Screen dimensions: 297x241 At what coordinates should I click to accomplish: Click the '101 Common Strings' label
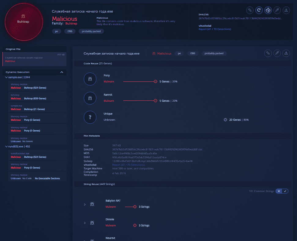pyautogui.click(x=262, y=191)
